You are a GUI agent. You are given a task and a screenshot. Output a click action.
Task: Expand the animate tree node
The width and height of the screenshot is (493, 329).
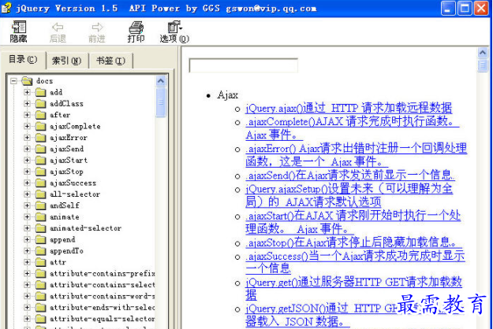click(27, 216)
